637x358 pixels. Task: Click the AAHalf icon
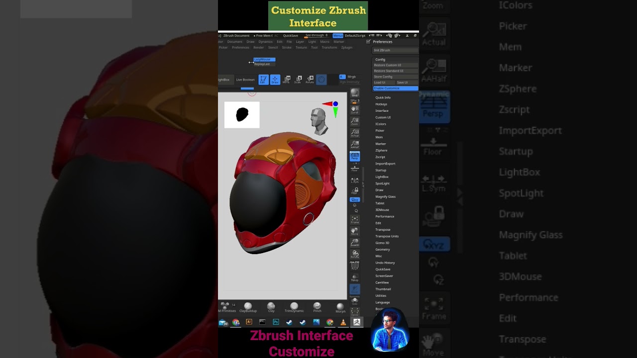[x=355, y=144]
